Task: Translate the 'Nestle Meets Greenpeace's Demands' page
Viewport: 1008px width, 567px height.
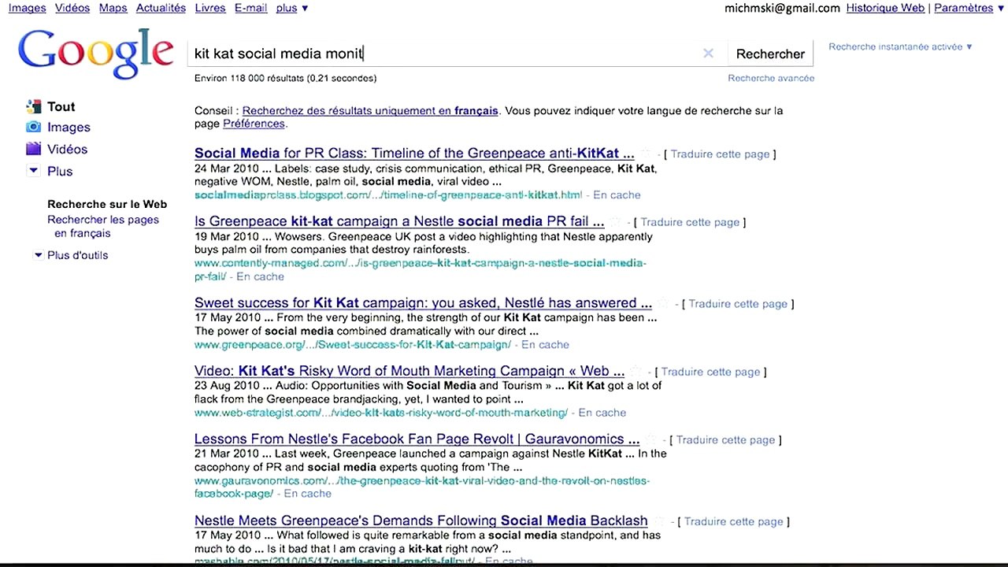Action: click(733, 522)
